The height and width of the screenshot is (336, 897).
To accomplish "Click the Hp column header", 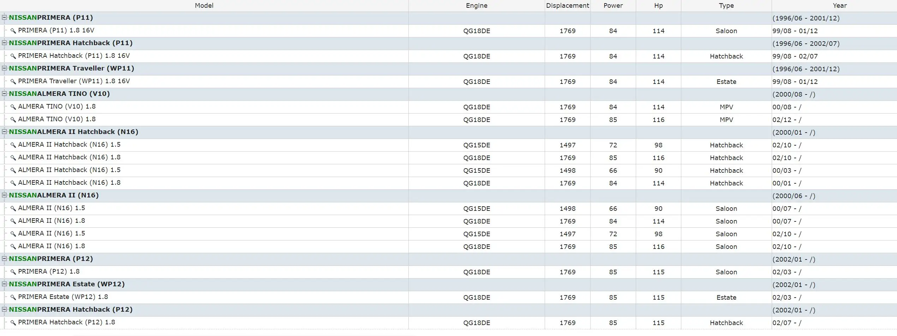I will (658, 6).
